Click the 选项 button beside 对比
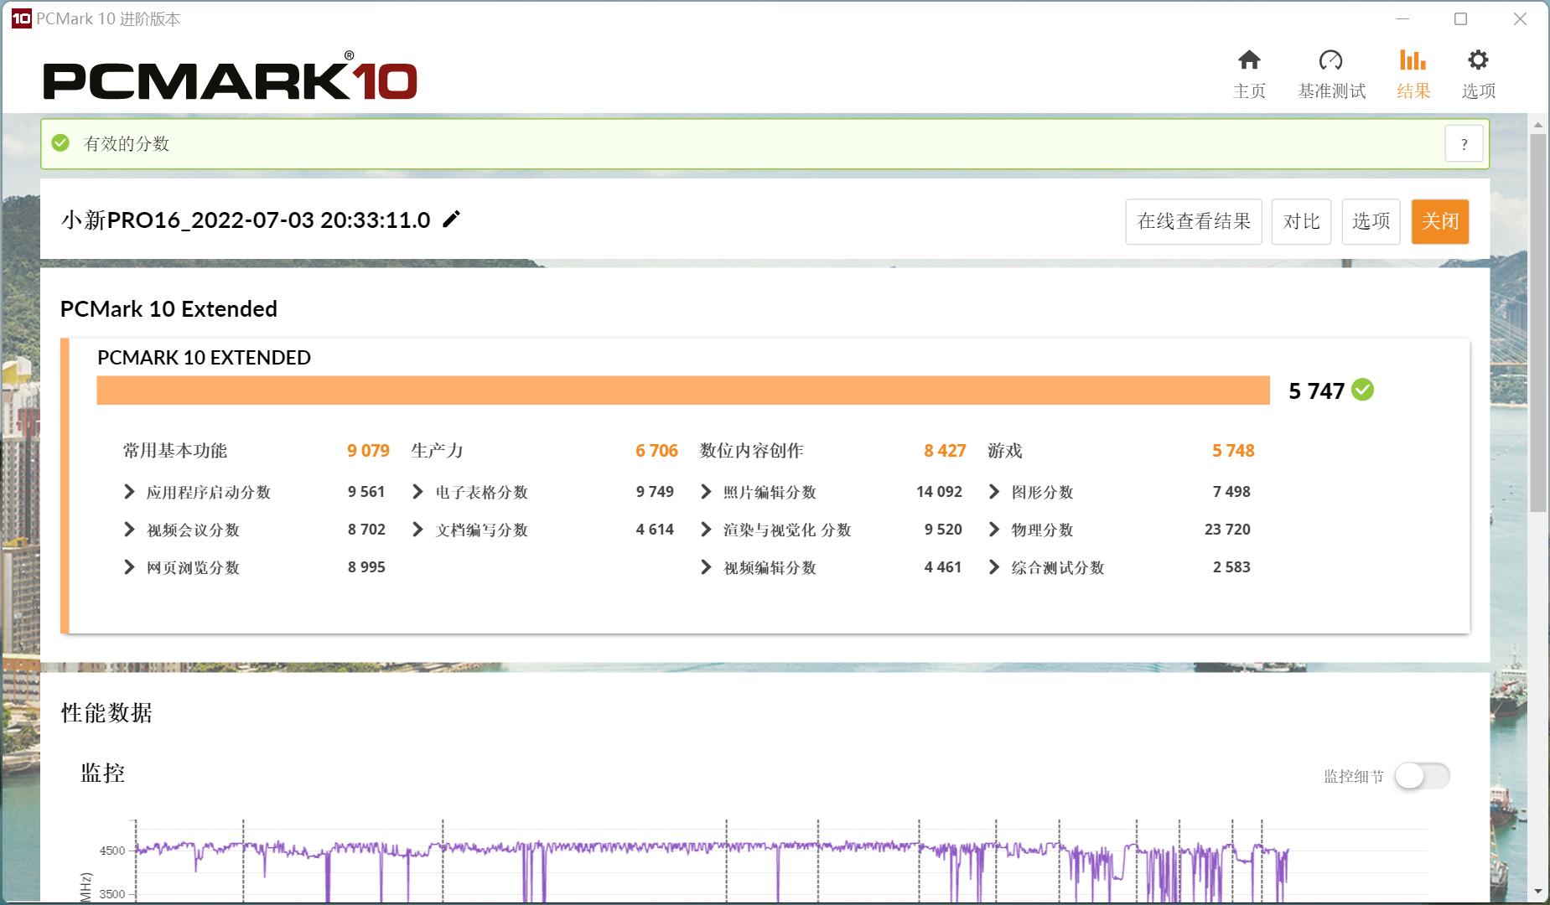 (1371, 221)
